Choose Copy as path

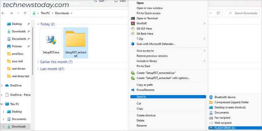pos(145,85)
